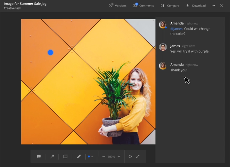Open the Versions history panel
The width and height of the screenshot is (230, 167).
[x=118, y=6]
